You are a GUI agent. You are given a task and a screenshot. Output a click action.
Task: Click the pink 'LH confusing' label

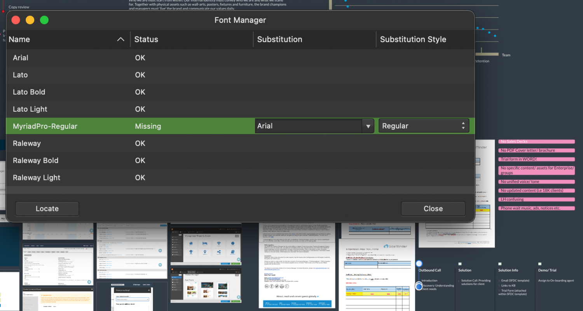pyautogui.click(x=536, y=199)
